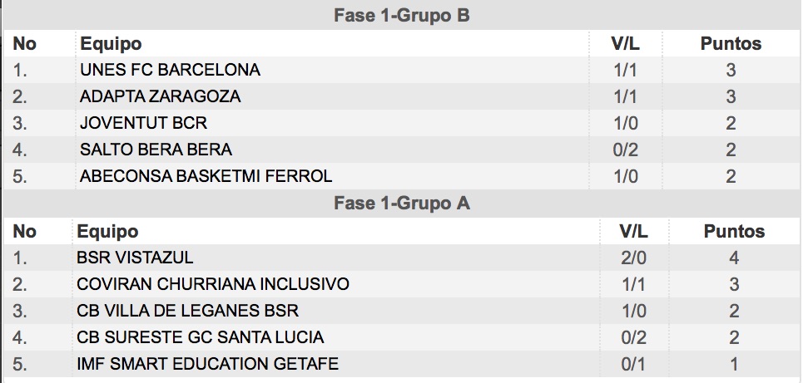803x383 pixels.
Task: Click the 0/1 record for IMF GETAFE
Action: pos(633,365)
